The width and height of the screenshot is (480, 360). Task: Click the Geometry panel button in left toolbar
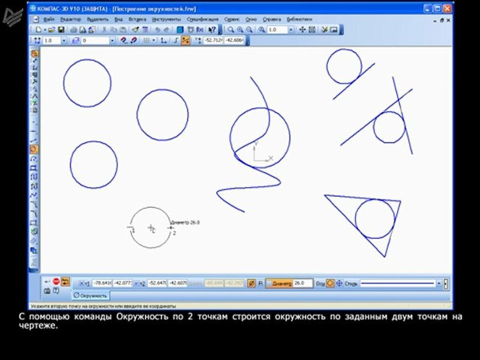point(34,53)
